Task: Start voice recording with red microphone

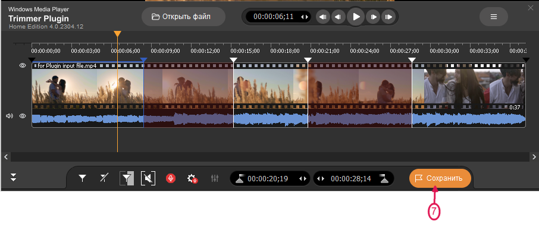Action: click(x=171, y=178)
